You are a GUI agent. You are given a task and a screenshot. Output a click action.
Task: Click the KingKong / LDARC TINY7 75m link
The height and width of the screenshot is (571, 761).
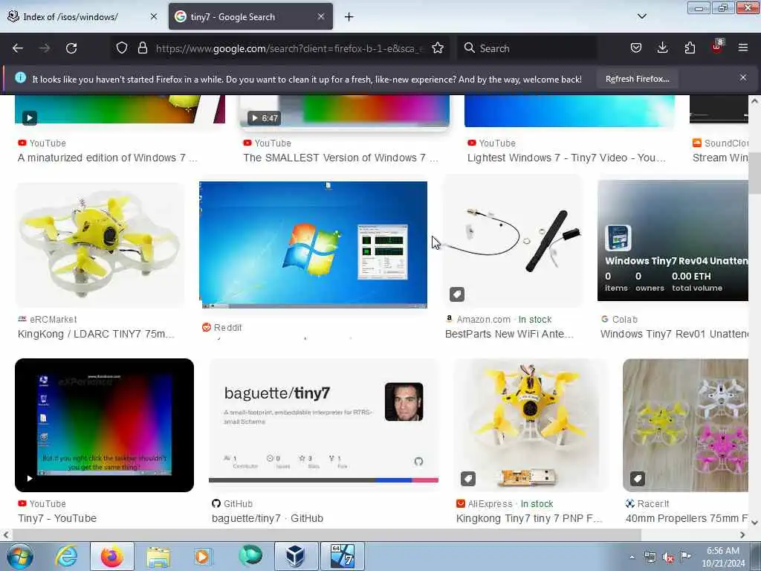96,334
